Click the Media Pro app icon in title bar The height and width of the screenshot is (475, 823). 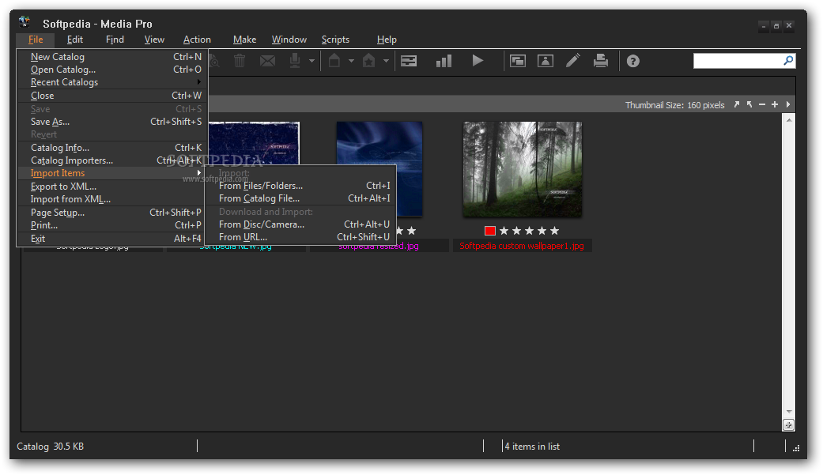click(x=25, y=22)
